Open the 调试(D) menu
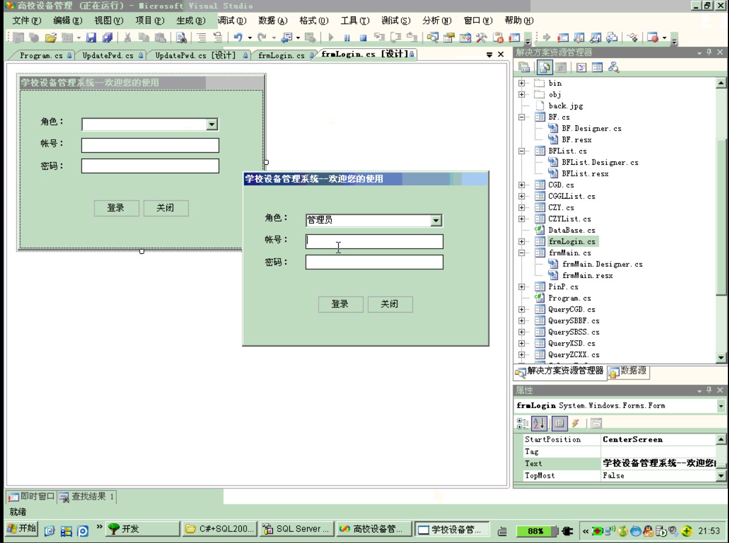The height and width of the screenshot is (543, 729). [x=232, y=21]
